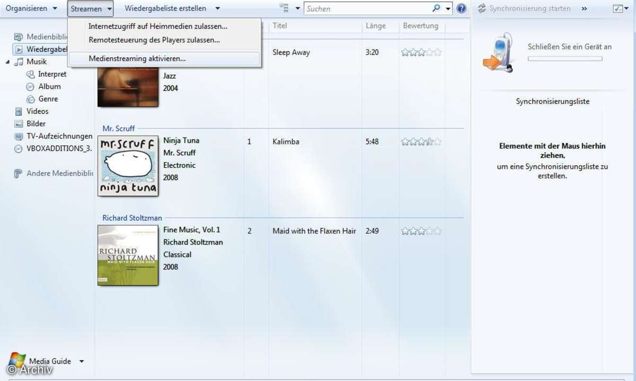Screen dimensions: 636x381
Task: Expand the view options dropdown arrow
Action: coord(297,8)
